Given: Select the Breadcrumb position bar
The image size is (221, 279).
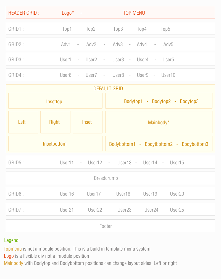Looking at the screenshot, I should (x=110, y=178).
